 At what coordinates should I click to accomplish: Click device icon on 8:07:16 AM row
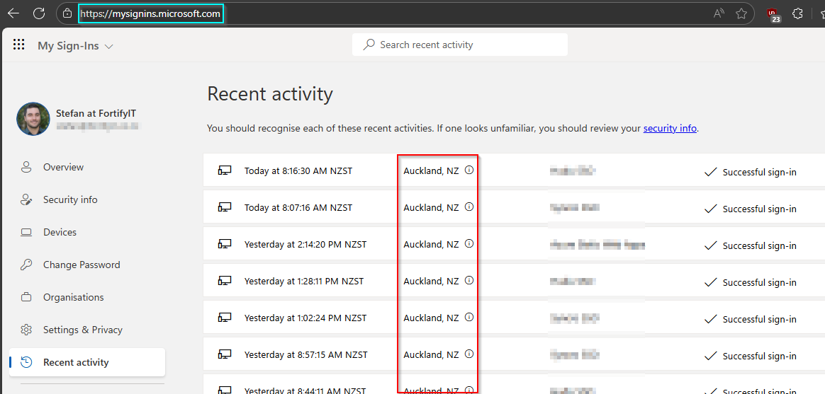(225, 207)
